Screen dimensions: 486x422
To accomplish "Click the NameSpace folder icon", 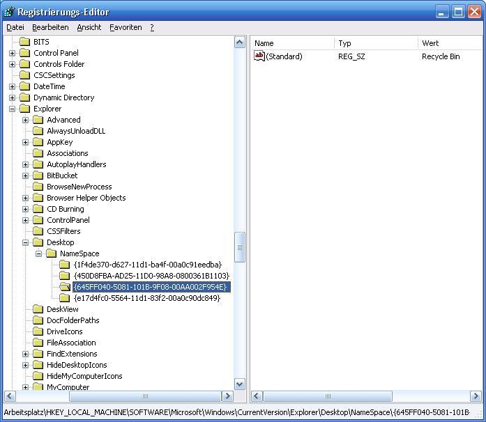I will 52,253.
